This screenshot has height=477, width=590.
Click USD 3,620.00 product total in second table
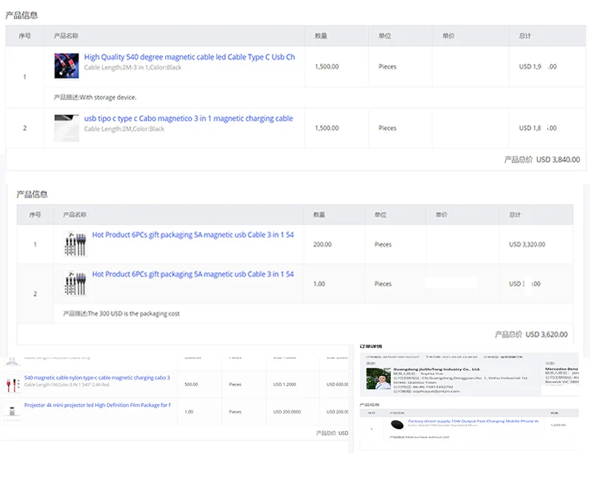546,334
